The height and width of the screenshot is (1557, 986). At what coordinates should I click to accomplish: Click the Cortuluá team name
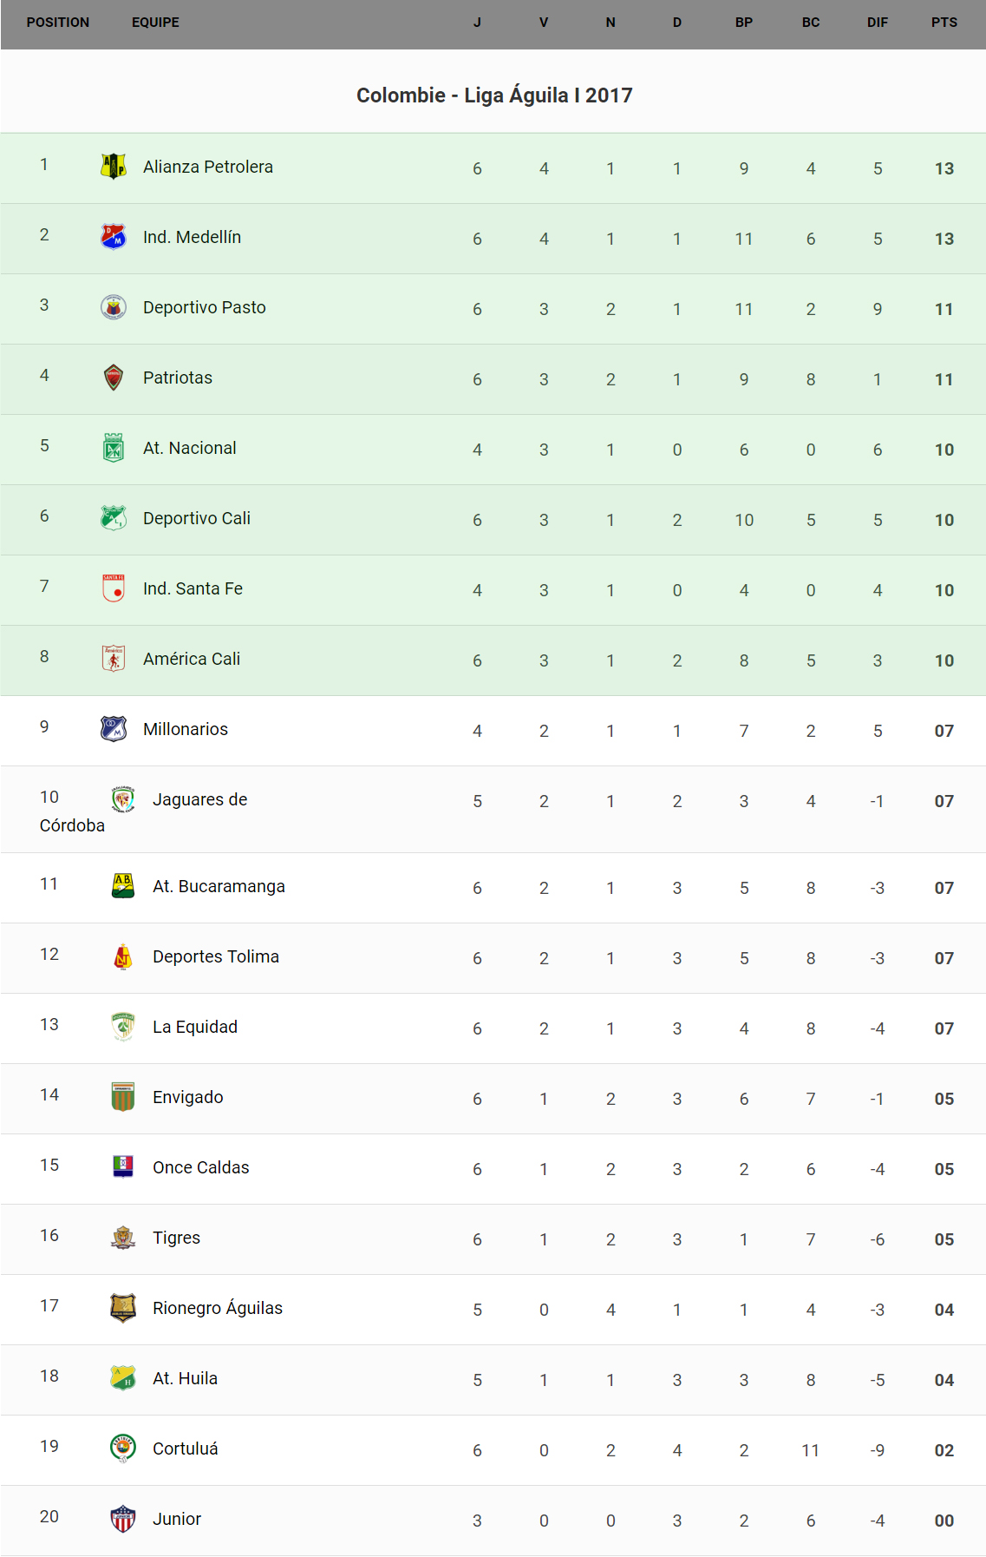tap(186, 1449)
